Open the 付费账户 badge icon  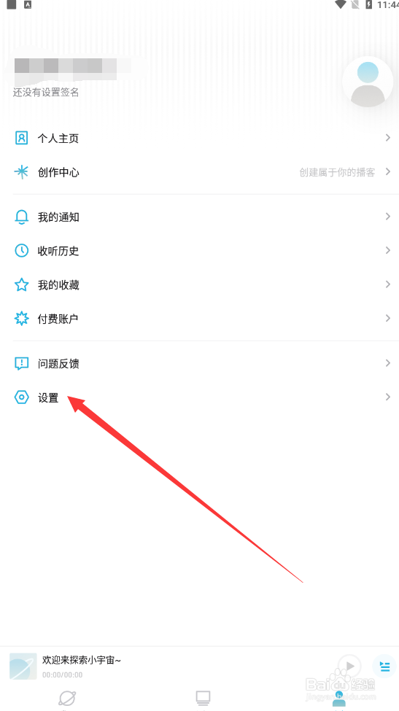point(21,319)
